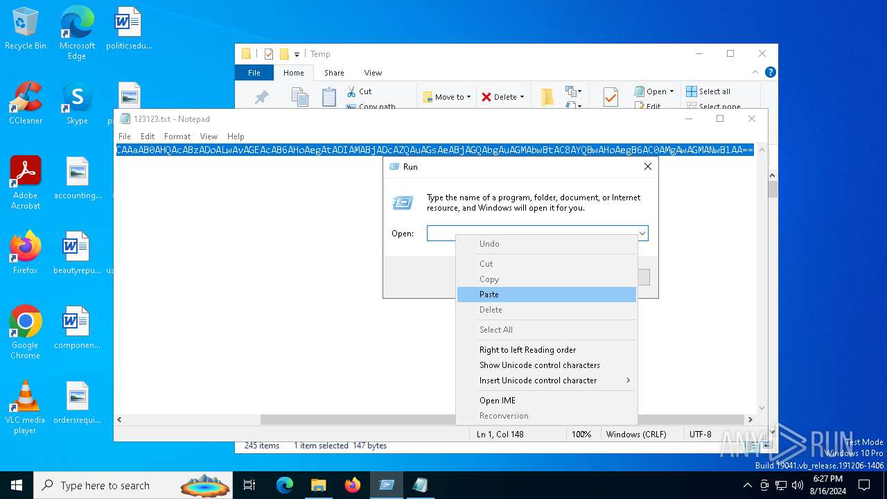Launch Skype desktop shortcut
This screenshot has height=499, width=887.
[x=77, y=104]
